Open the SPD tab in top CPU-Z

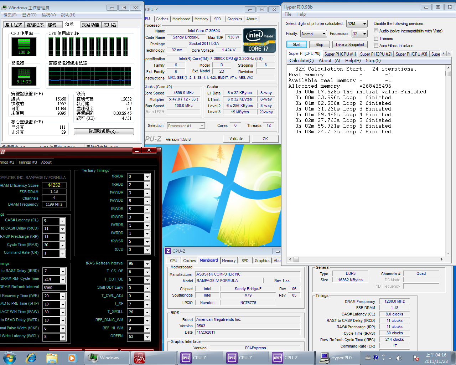point(217,19)
